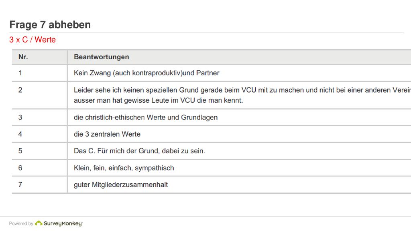The image size is (411, 231).
Task: Click response 'Klein, fein, einfach, sympathisch'
Action: [124, 168]
